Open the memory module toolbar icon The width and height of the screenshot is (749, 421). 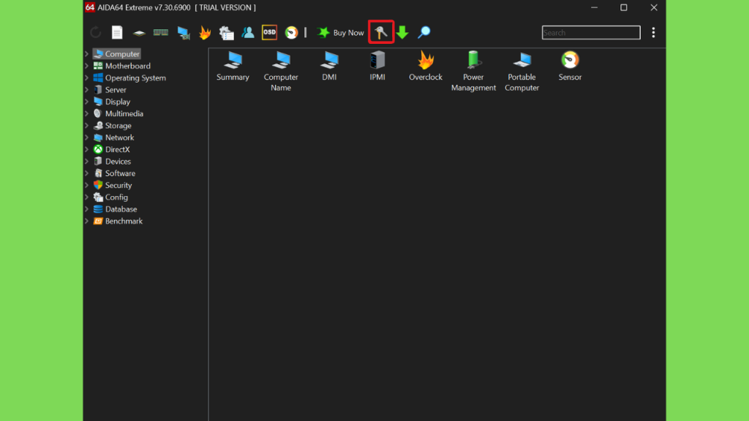pos(160,32)
